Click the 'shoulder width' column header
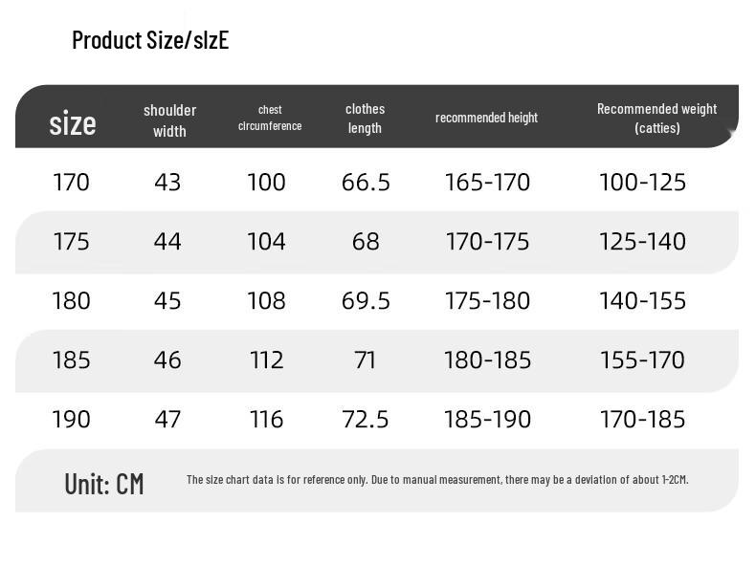Viewport: 756px width, 566px height. point(169,120)
